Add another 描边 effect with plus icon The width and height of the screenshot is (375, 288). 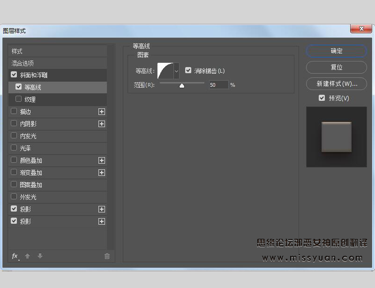[102, 112]
